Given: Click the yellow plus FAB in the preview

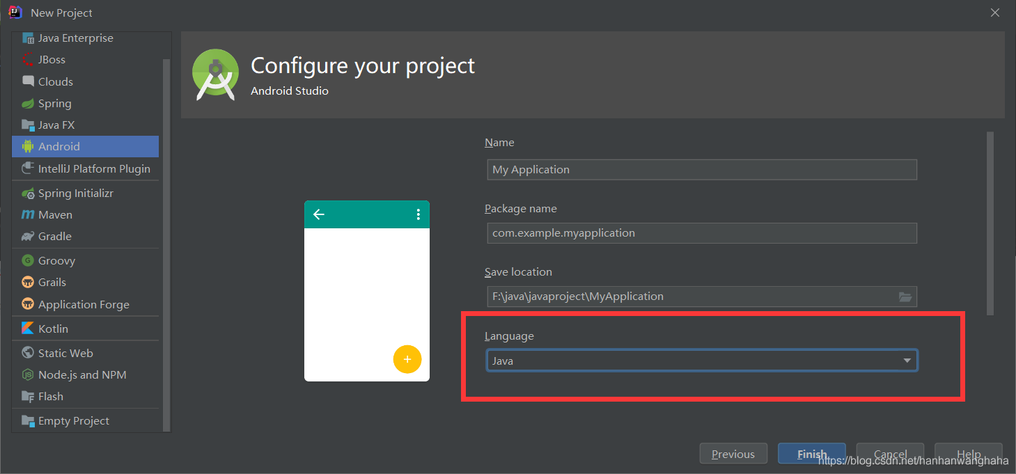Looking at the screenshot, I should coord(407,359).
